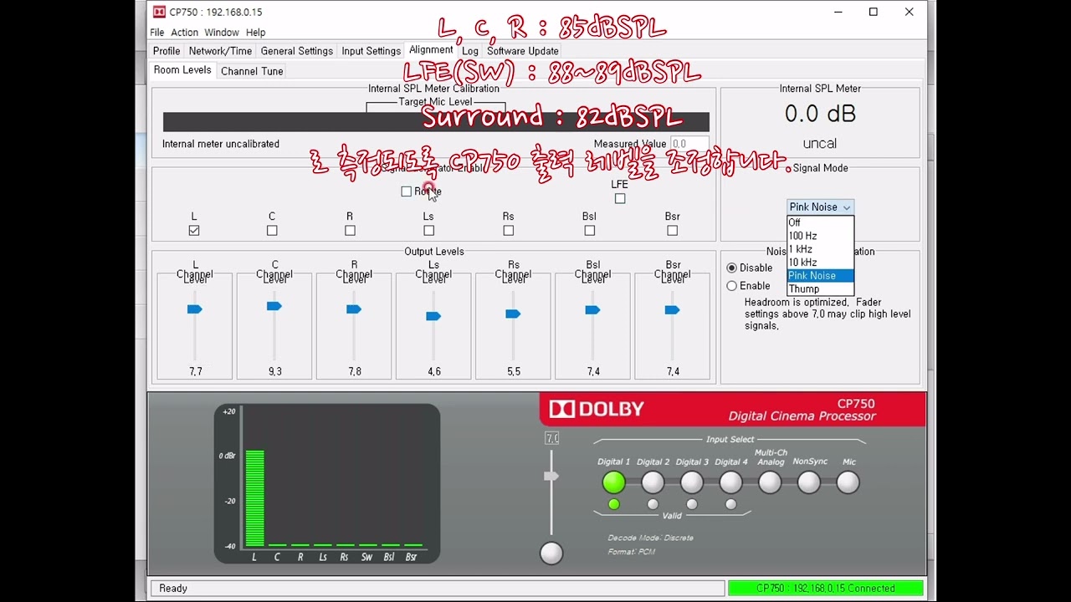Select Digital 4 input button
The width and height of the screenshot is (1071, 602).
(730, 482)
